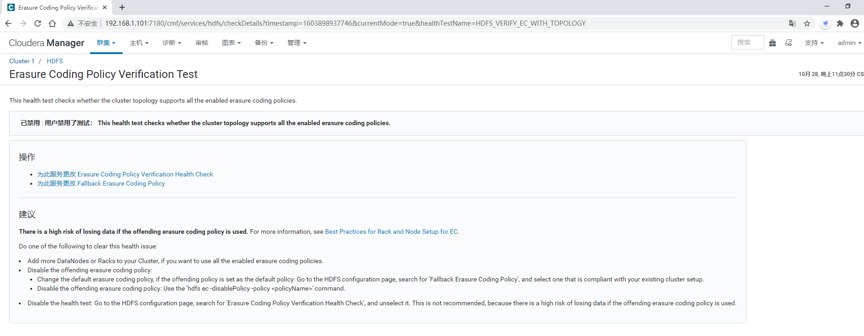This screenshot has height=336, width=864.
Task: Select the Erasure Coding Policy browser tab
Action: [x=58, y=7]
